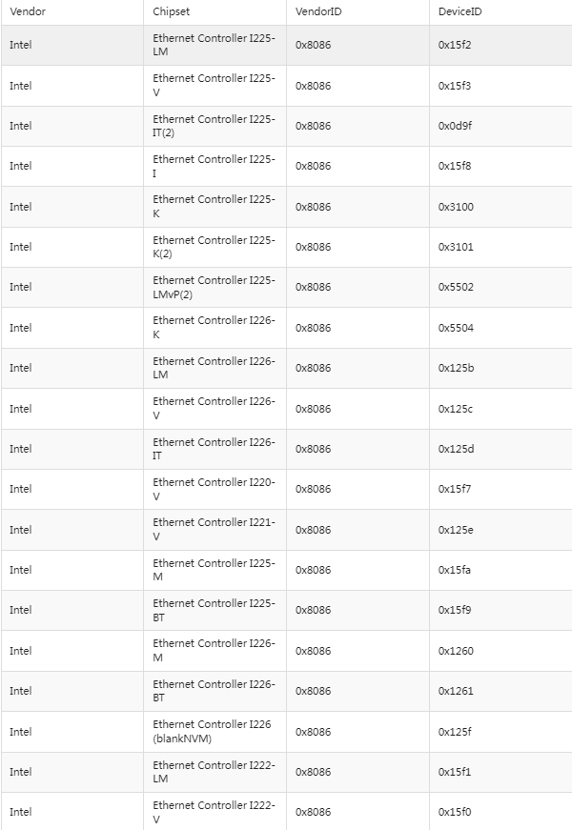Click the DeviceID column header
This screenshot has width=572, height=830.
click(x=459, y=11)
